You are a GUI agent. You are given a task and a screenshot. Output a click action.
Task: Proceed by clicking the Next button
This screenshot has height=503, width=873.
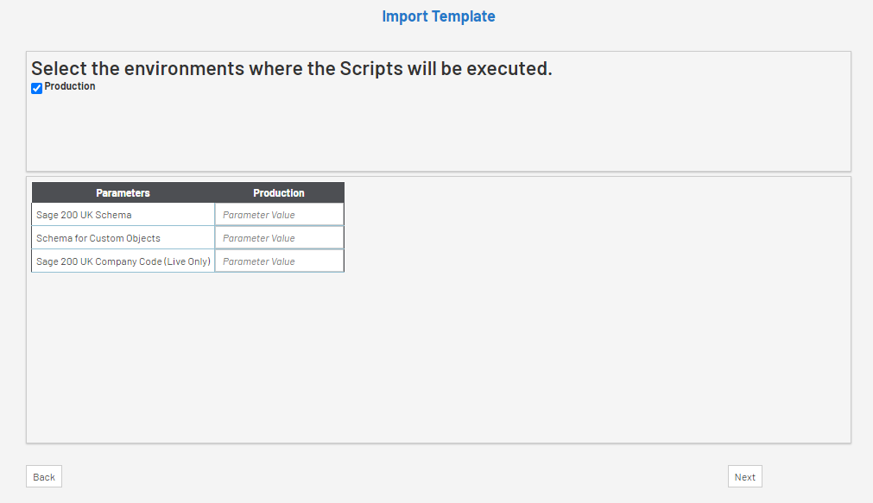pos(744,477)
